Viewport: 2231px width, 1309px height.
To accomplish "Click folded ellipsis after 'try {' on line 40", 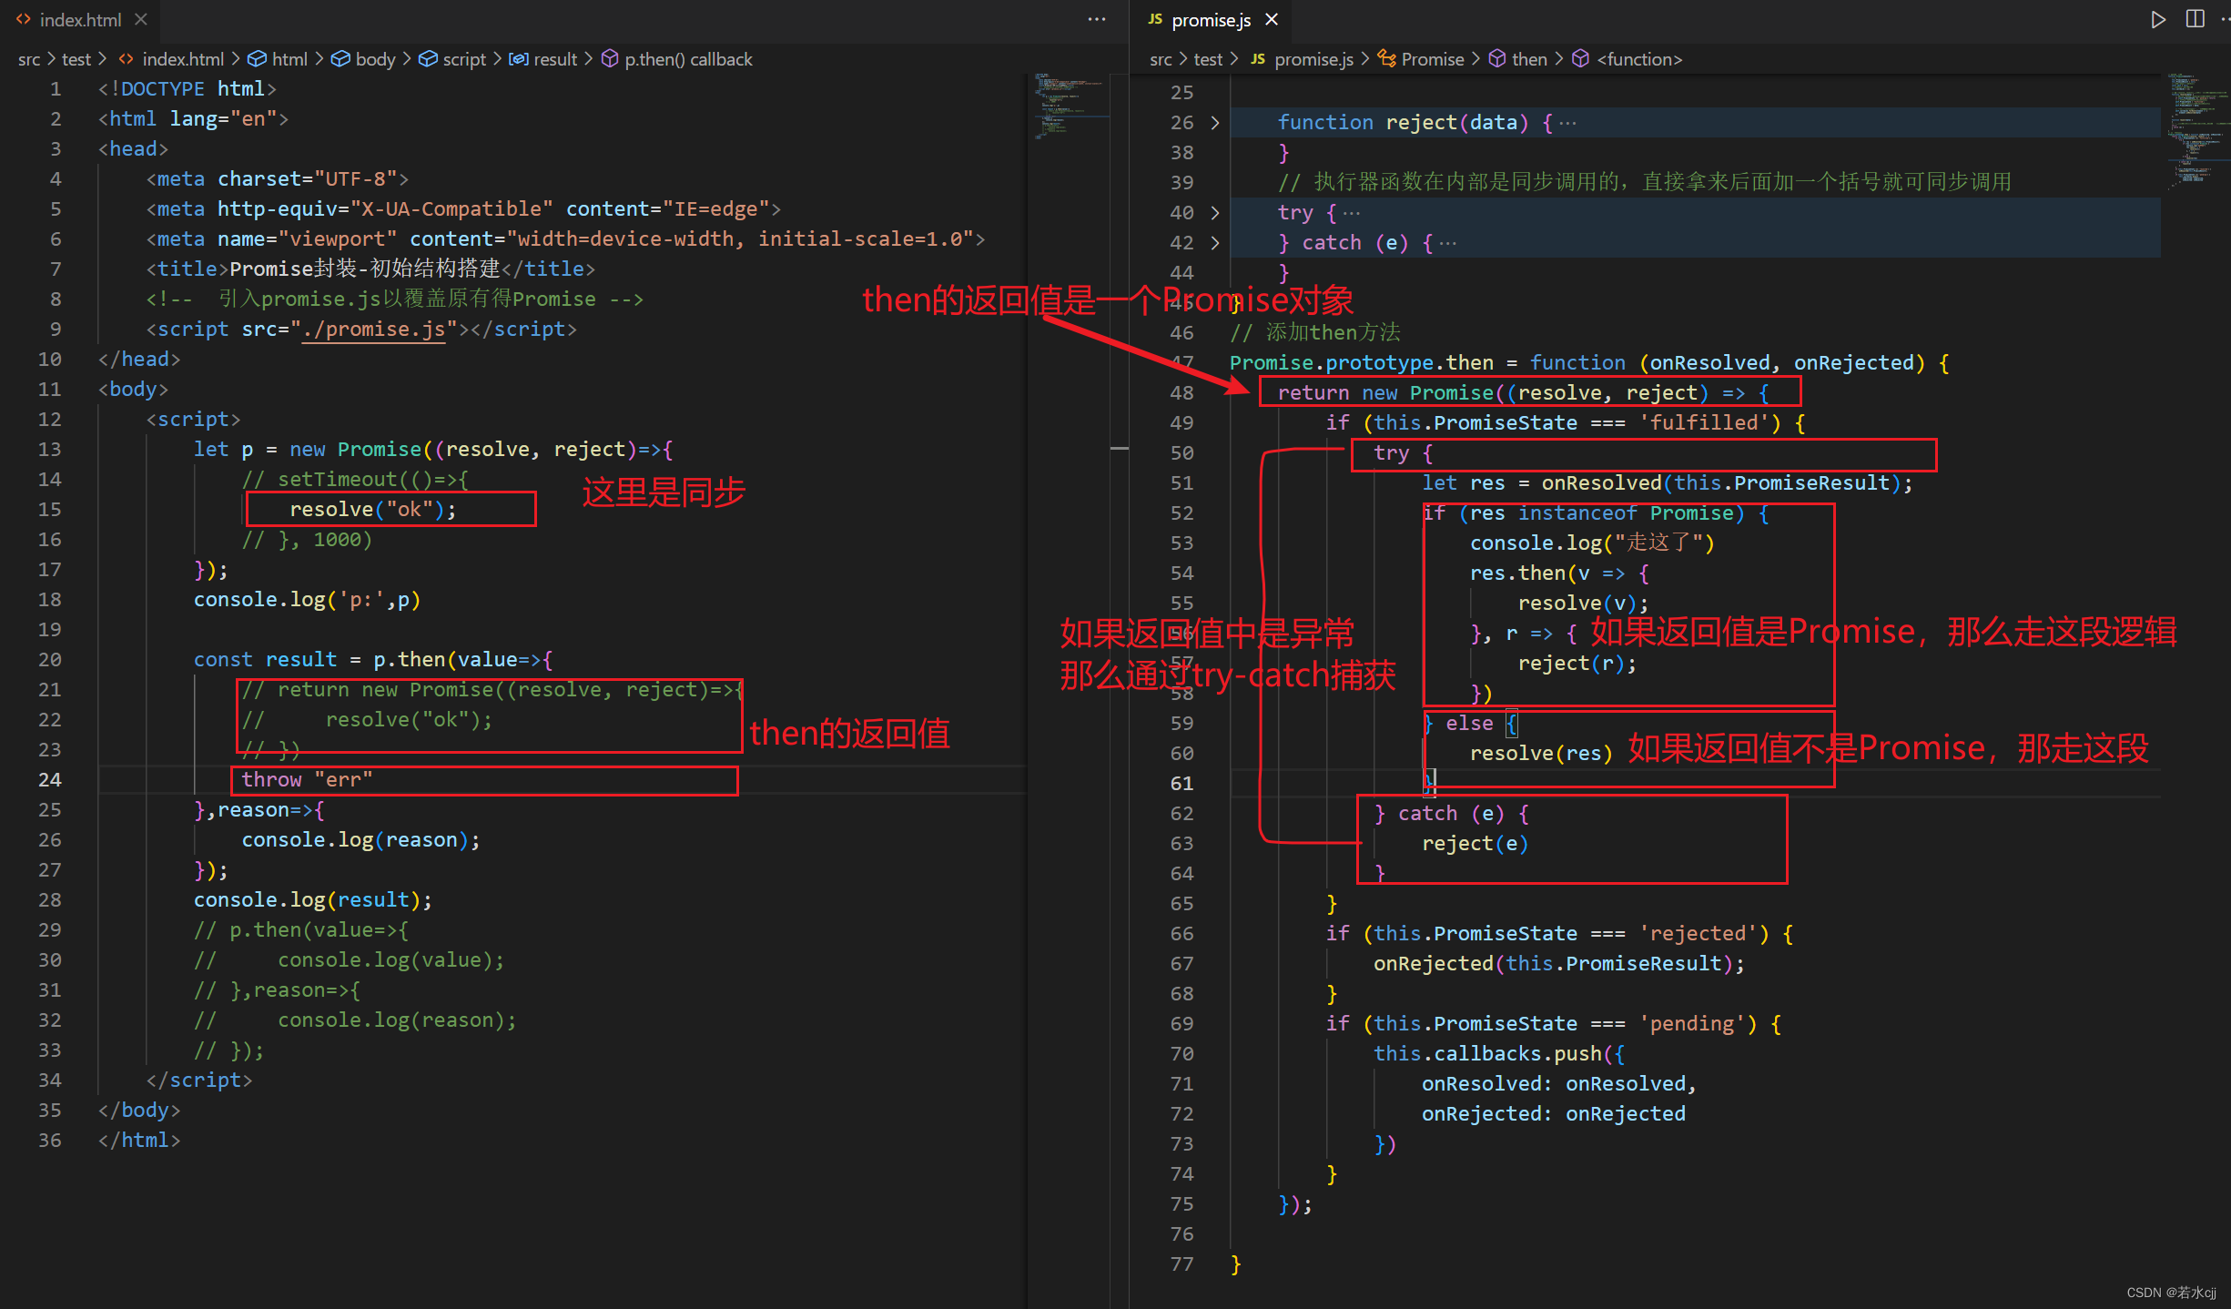I will click(x=1352, y=212).
